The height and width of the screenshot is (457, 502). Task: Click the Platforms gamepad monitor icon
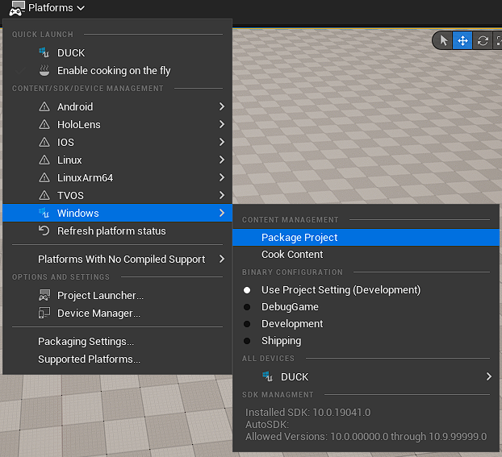point(17,8)
